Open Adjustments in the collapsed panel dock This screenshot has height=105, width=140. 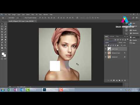[x=134, y=33]
